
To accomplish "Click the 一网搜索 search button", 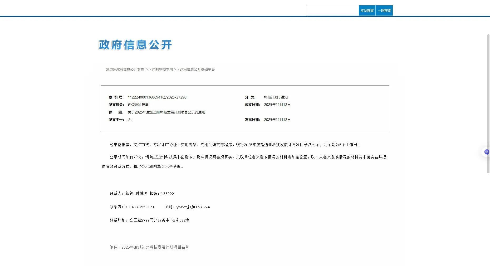I will pyautogui.click(x=384, y=11).
